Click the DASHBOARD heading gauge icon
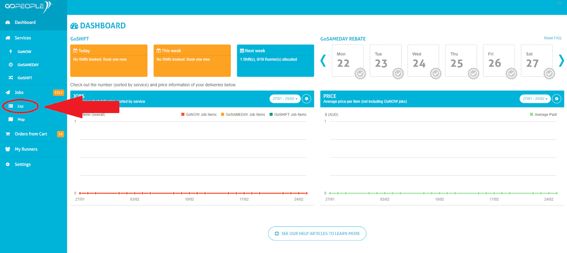Viewport: 567px width, 253px height. 74,26
